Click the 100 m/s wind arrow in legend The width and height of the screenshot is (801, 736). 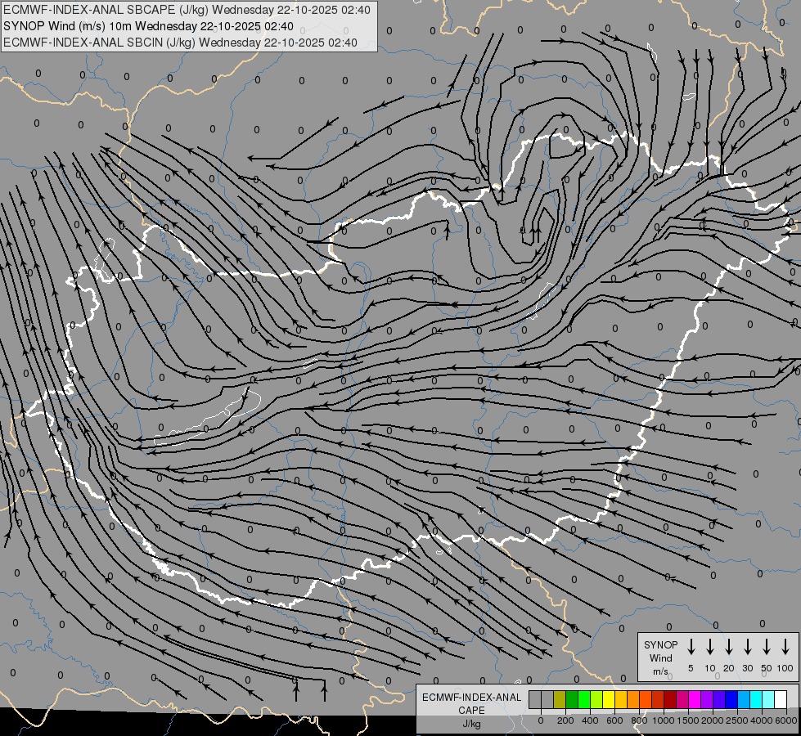coord(785,647)
